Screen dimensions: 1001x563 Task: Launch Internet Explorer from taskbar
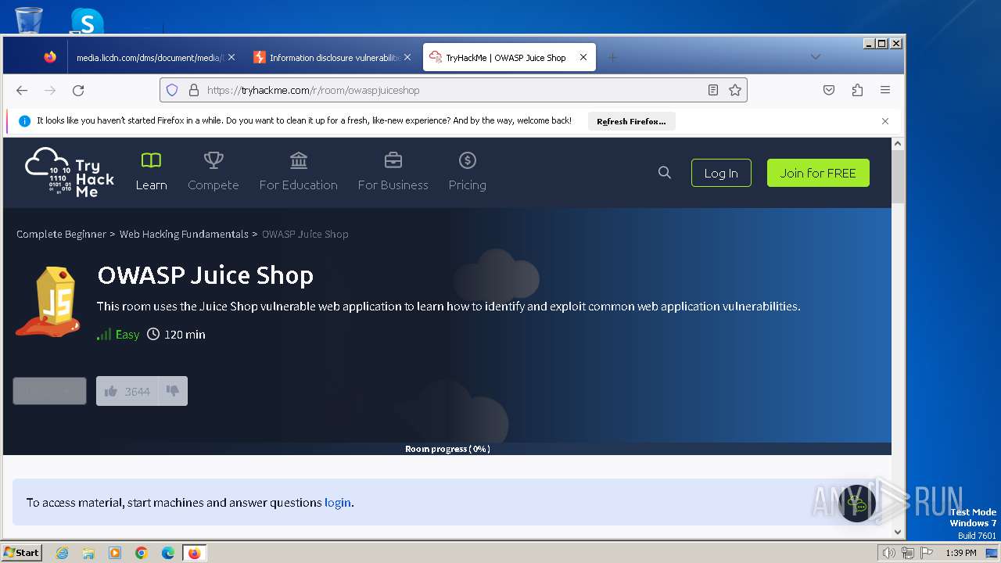(x=62, y=553)
